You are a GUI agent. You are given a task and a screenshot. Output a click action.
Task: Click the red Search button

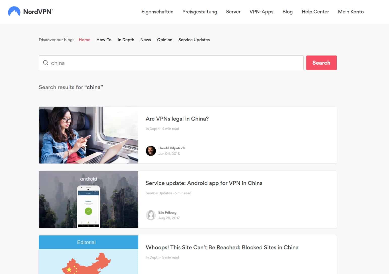pyautogui.click(x=321, y=63)
